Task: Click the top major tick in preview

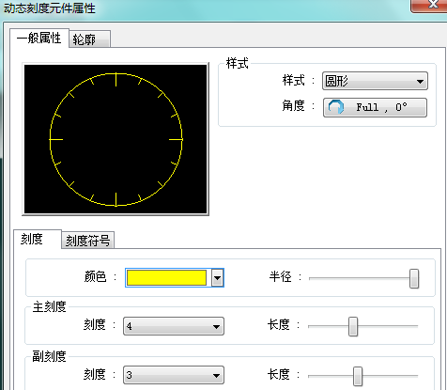Action: (116, 80)
